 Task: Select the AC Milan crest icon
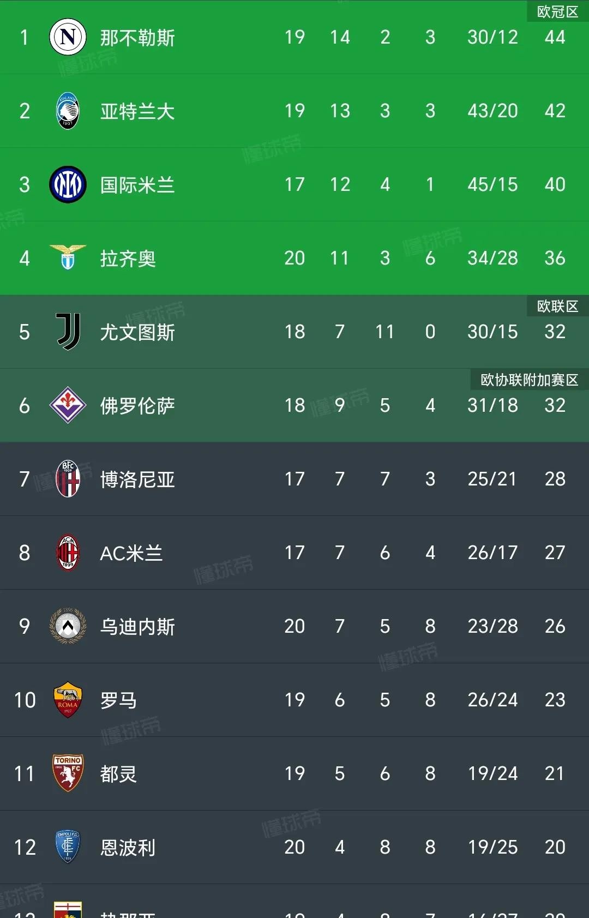click(x=68, y=553)
